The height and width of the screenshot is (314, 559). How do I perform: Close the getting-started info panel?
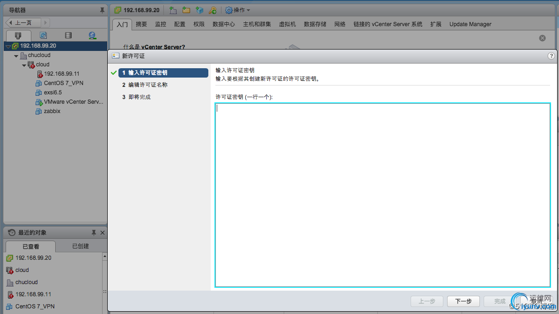click(x=542, y=38)
